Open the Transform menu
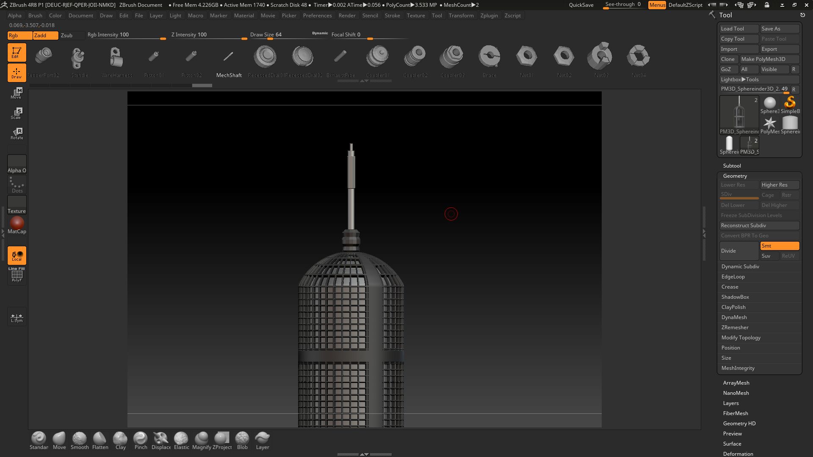The width and height of the screenshot is (813, 457). pyautogui.click(x=461, y=16)
